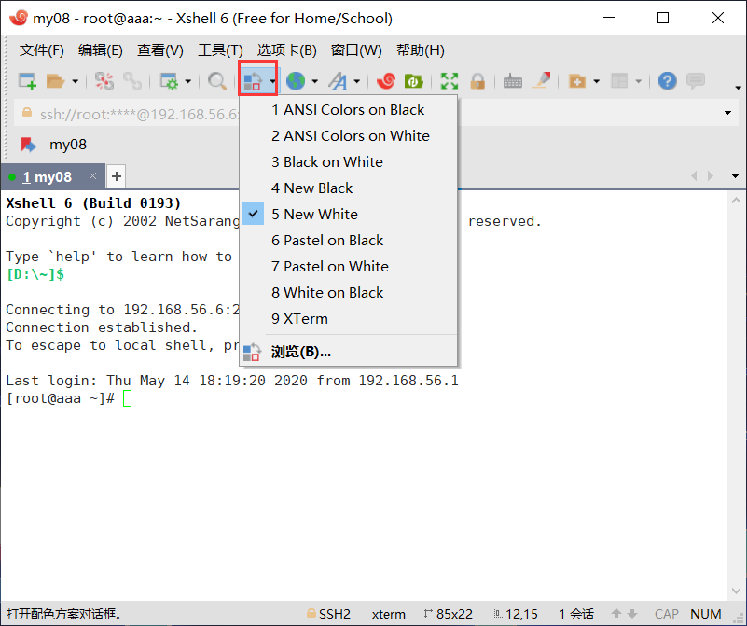This screenshot has width=747, height=626.
Task: Expand the Open session dropdown arrow
Action: (75, 81)
